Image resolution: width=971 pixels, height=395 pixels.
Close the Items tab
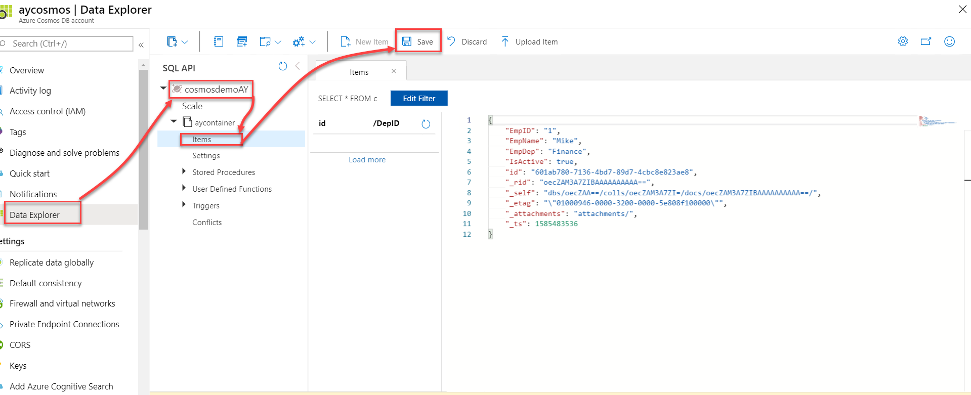[394, 71]
